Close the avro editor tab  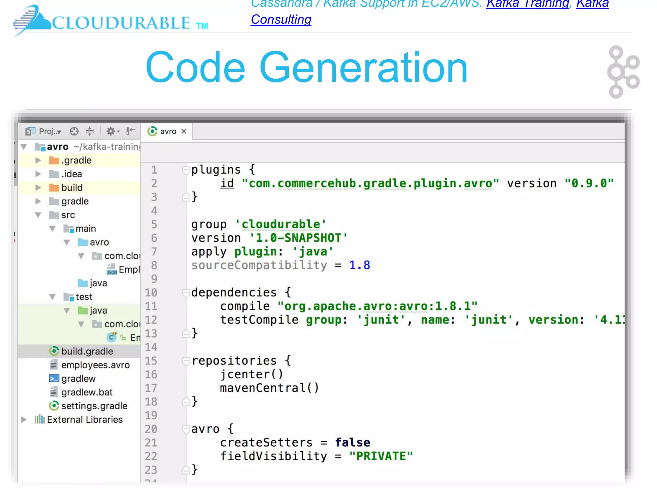click(x=184, y=131)
